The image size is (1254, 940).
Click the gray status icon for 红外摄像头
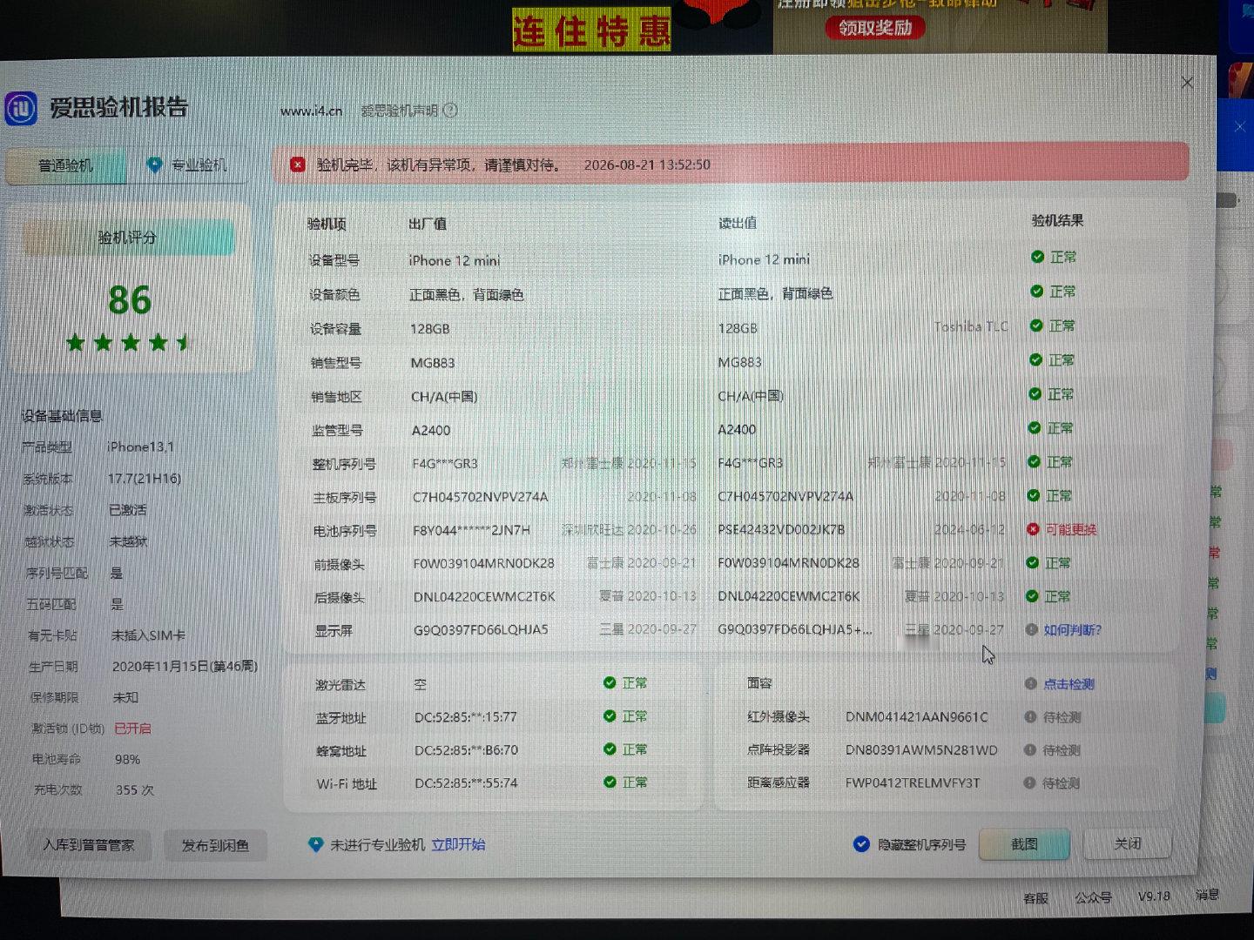click(1030, 717)
